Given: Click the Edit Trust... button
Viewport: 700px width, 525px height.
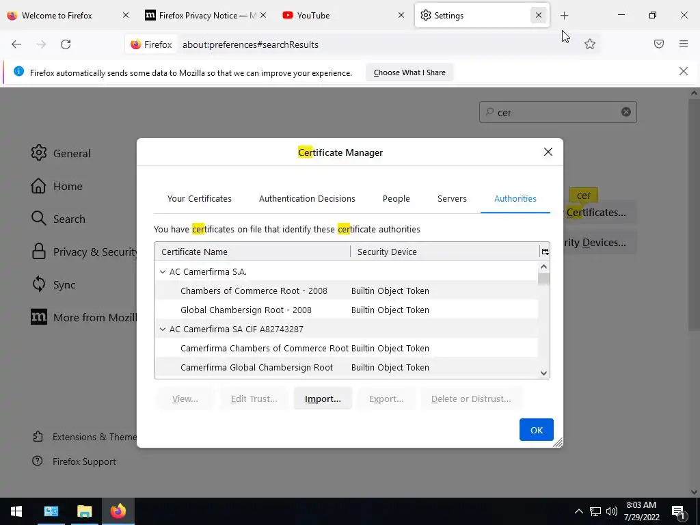Looking at the screenshot, I should tap(254, 399).
